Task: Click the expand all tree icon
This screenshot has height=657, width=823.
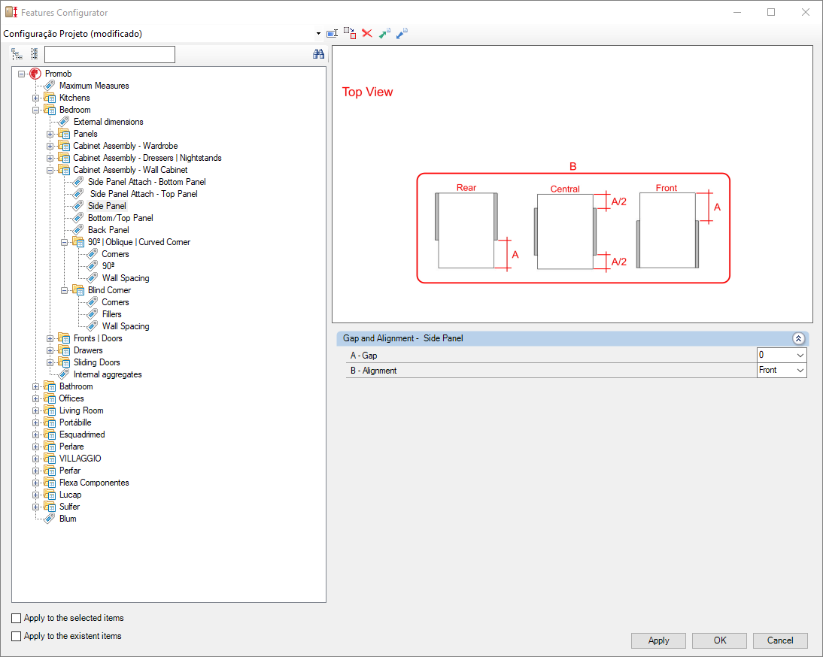Action: click(x=17, y=54)
